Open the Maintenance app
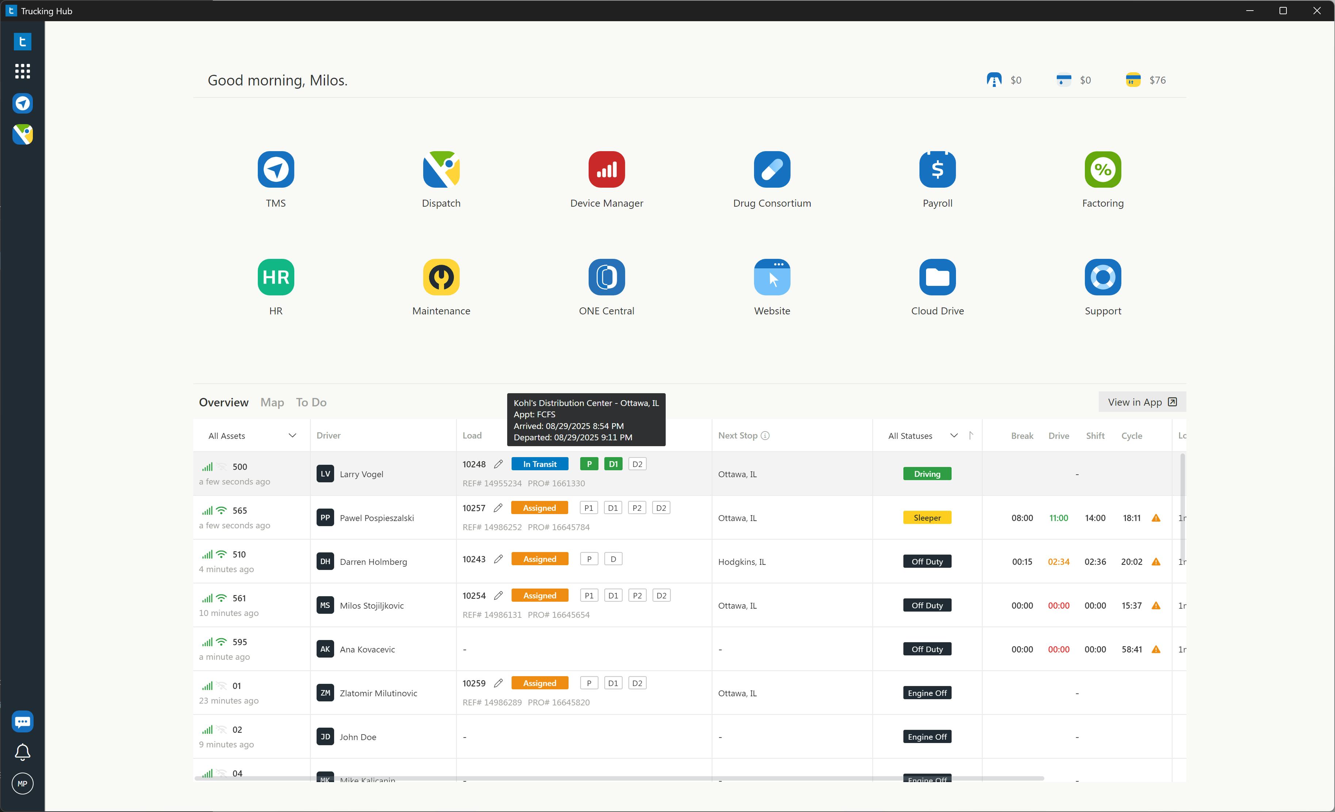Viewport: 1335px width, 812px height. (441, 277)
